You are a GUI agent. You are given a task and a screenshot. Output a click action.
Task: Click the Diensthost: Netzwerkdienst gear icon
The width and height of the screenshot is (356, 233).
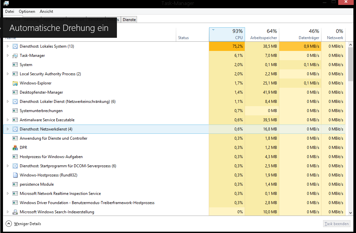pyautogui.click(x=15, y=129)
